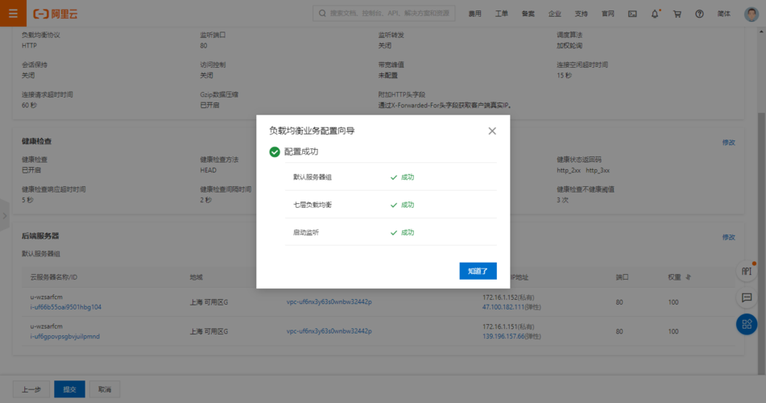Viewport: 766px width, 403px height.
Task: Open the notifications bell
Action: click(655, 14)
